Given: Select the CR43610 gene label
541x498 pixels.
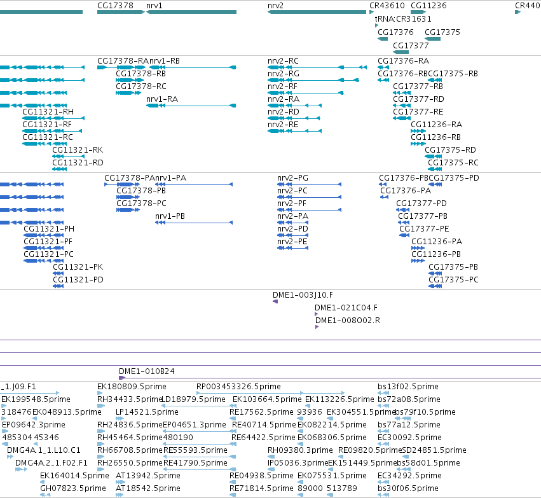Looking at the screenshot, I should point(387,6).
